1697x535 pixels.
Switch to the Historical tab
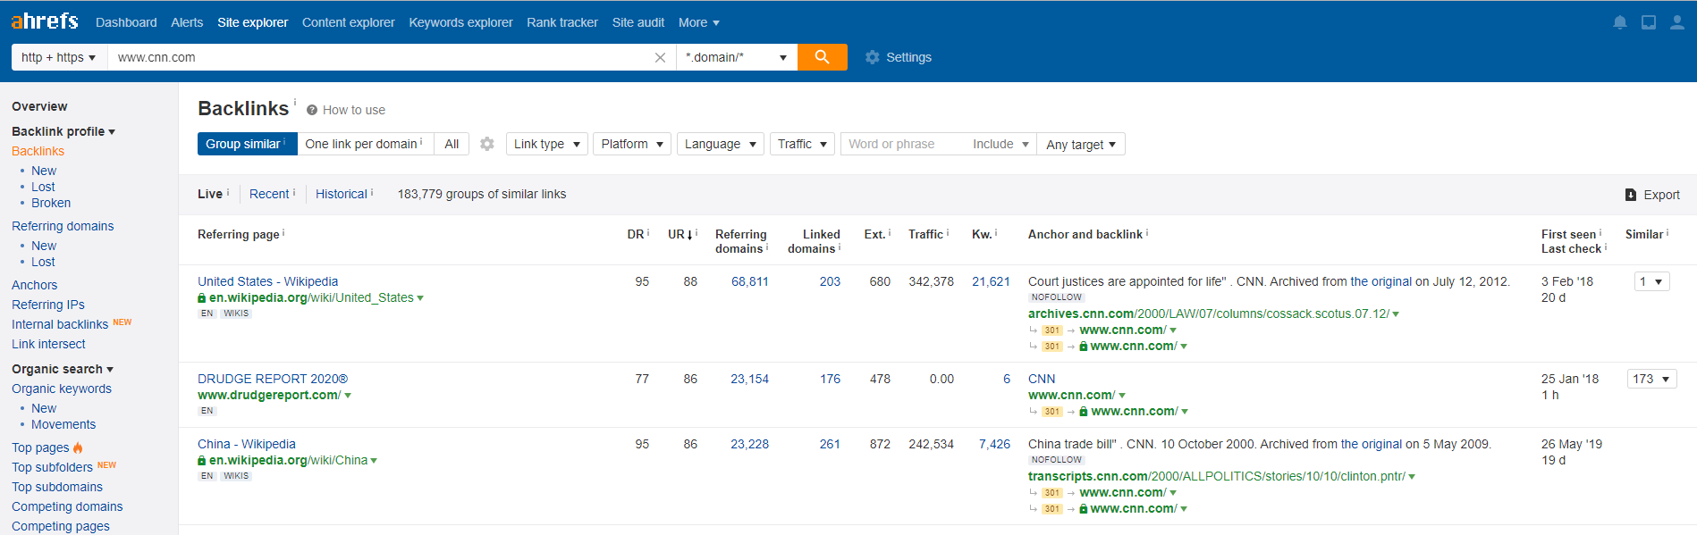(342, 194)
